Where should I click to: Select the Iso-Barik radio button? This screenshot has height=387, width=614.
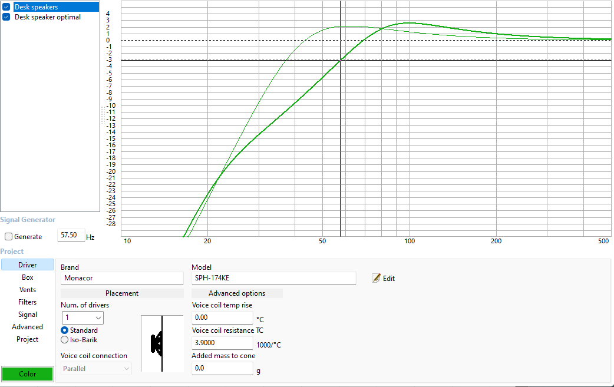point(65,340)
